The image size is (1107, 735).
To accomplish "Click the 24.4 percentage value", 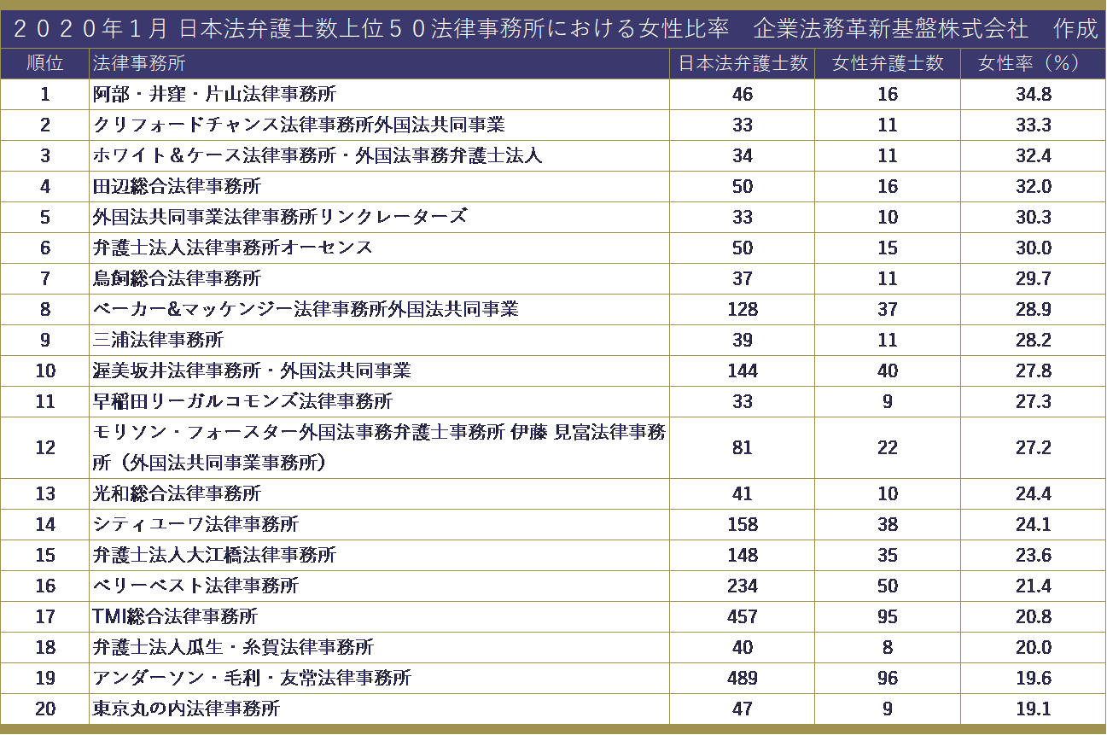I will pyautogui.click(x=1034, y=494).
